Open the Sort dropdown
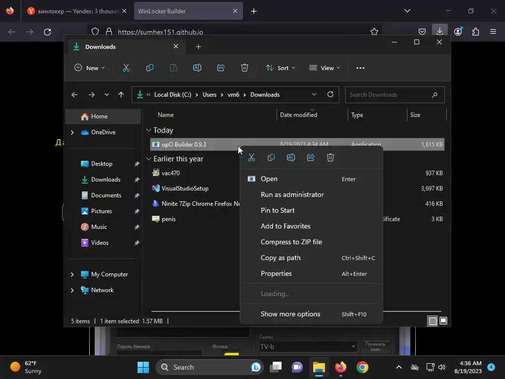 [280, 68]
